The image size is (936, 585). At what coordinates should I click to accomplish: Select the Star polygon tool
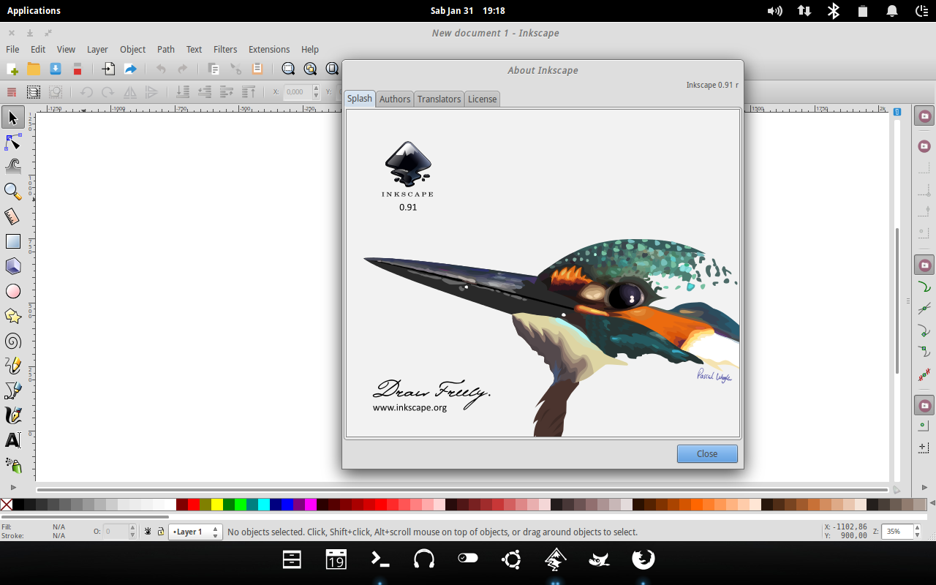point(12,316)
